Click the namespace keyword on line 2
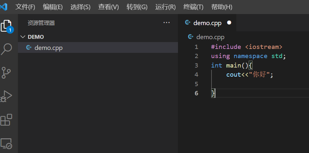309x153 pixels. pyautogui.click(x=250, y=56)
